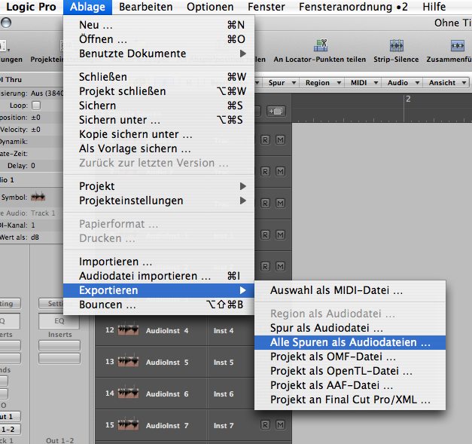Viewport: 472px width, 444px height.
Task: Select Als Vorlage sichern … item
Action: (159, 149)
